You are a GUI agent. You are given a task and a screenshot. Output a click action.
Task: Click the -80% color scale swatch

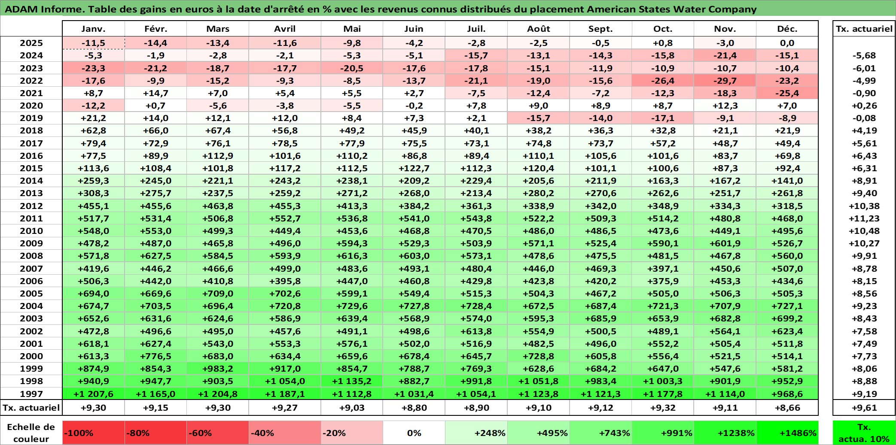pyautogui.click(x=156, y=433)
